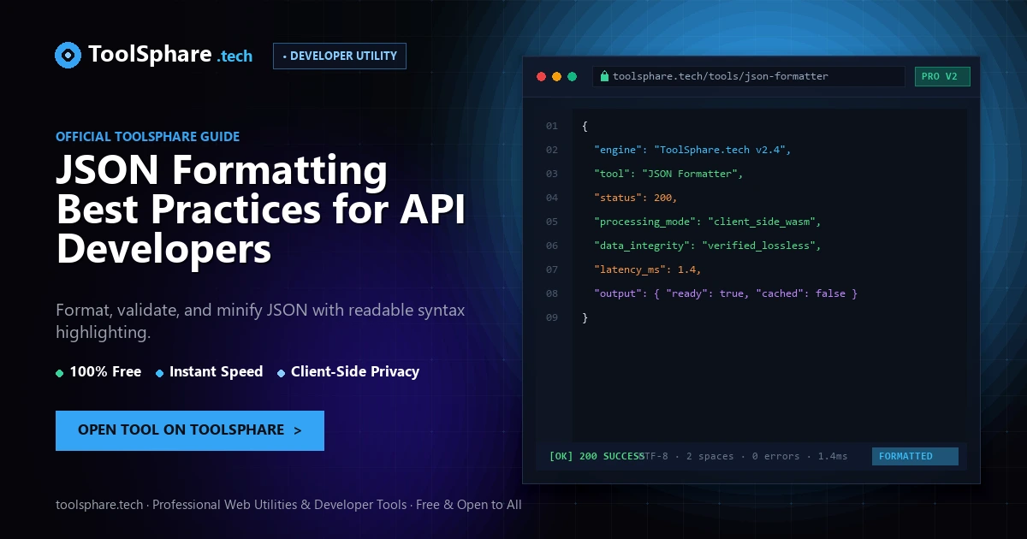The height and width of the screenshot is (539, 1027).
Task: Click the bullet beside Client-Side Privacy
Action: tap(282, 373)
